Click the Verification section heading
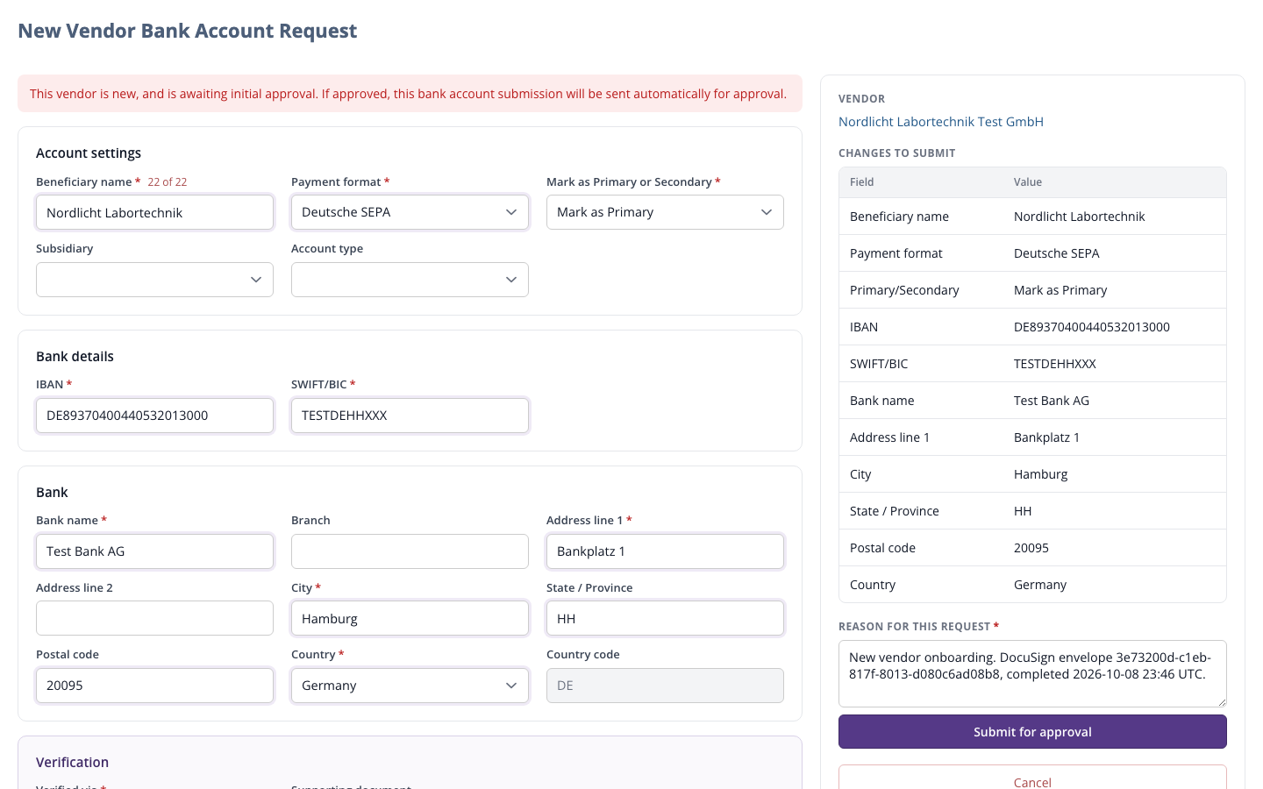Viewport: 1263px width, 789px height. pos(73,763)
